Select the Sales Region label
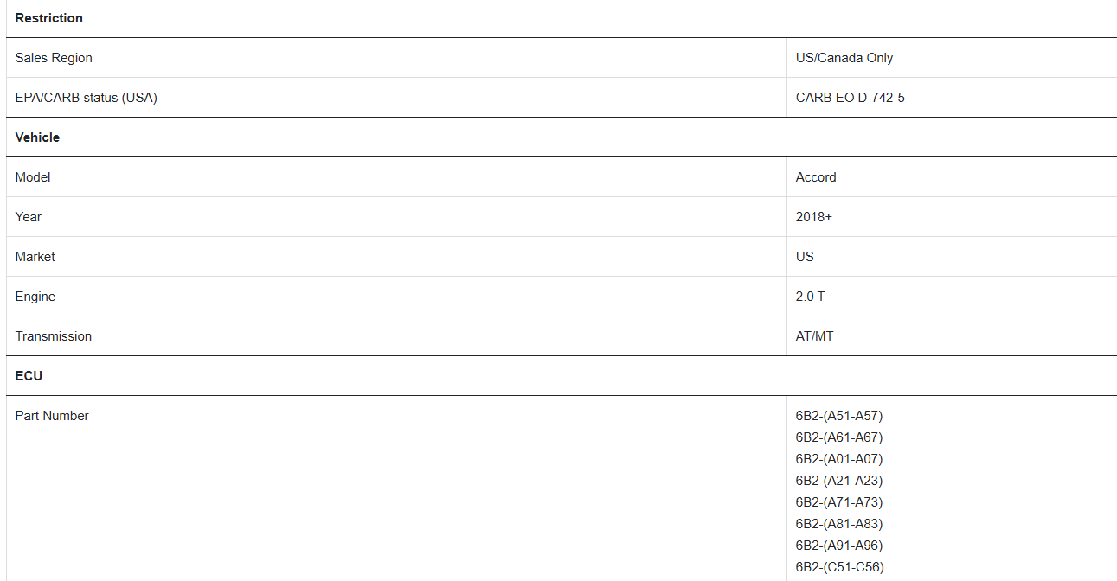This screenshot has height=581, width=1117. (54, 58)
